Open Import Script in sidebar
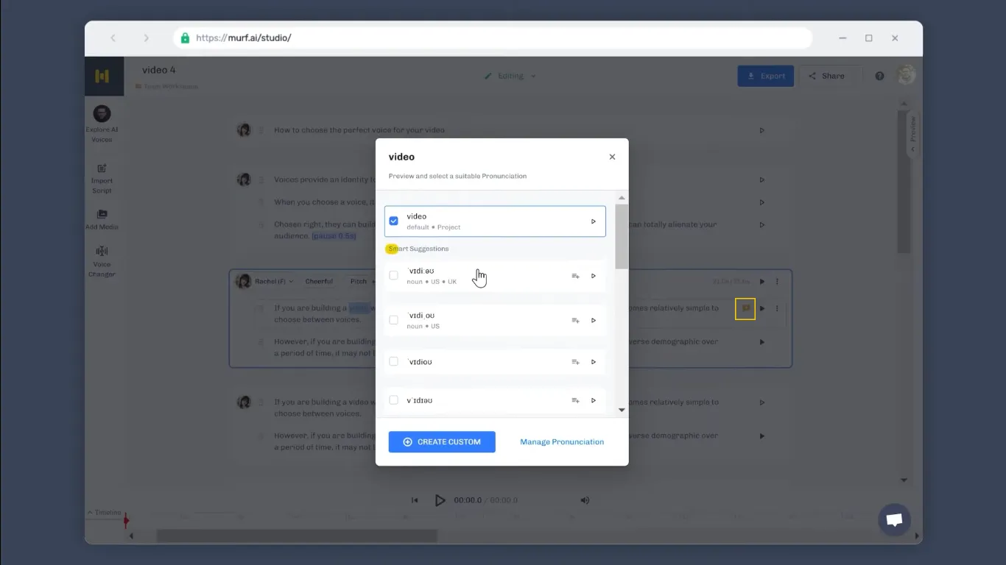Screen dimensions: 1006x565 coord(102,179)
